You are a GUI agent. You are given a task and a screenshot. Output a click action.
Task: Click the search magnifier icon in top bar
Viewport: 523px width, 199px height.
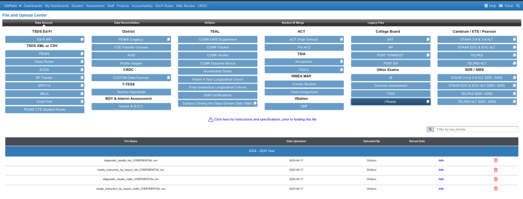tap(518, 6)
